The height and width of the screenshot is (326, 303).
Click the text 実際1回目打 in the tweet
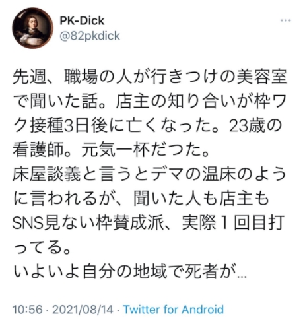click(x=232, y=223)
